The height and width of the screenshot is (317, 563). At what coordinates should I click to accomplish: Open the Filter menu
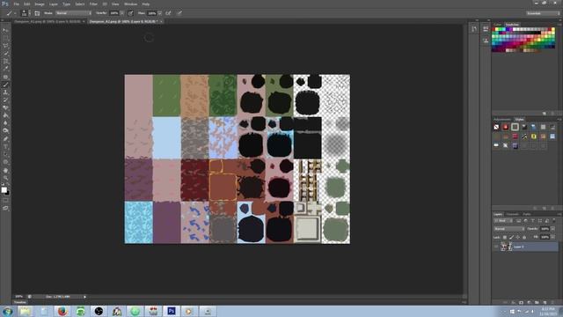coord(93,4)
